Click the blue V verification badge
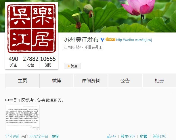 pos(102,40)
